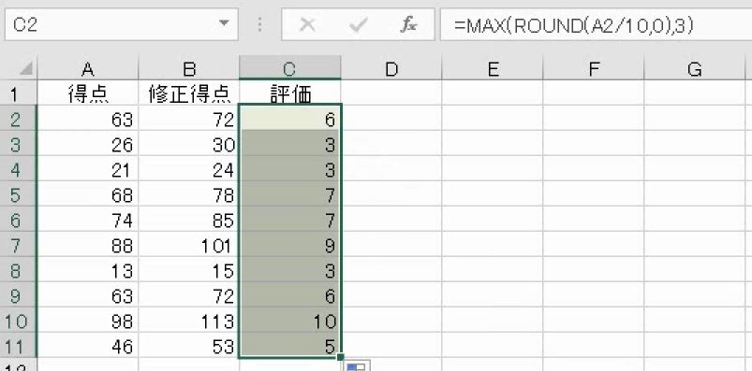Open the Insert Function fx dialog
The width and height of the screenshot is (752, 371).
[x=408, y=24]
